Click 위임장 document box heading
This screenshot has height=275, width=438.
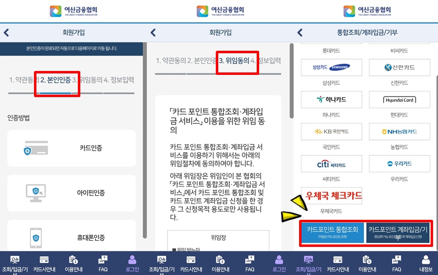coord(218,238)
